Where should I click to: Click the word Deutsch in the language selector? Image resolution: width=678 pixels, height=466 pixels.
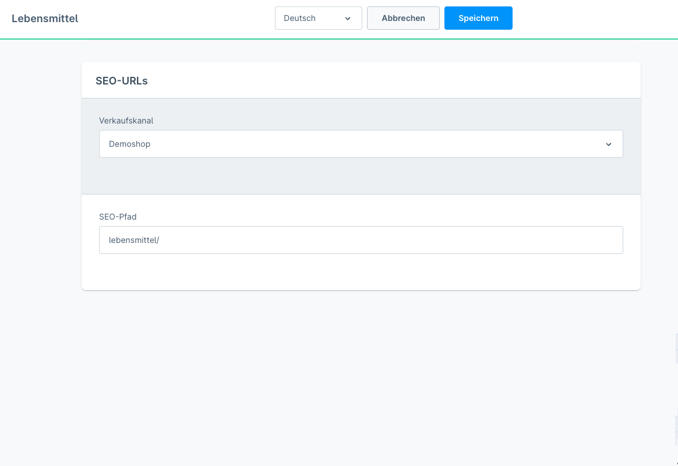click(299, 18)
